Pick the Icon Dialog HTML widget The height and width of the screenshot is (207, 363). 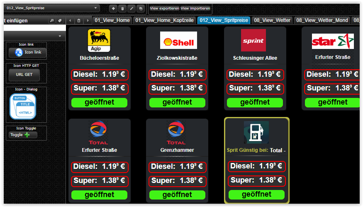point(23,107)
